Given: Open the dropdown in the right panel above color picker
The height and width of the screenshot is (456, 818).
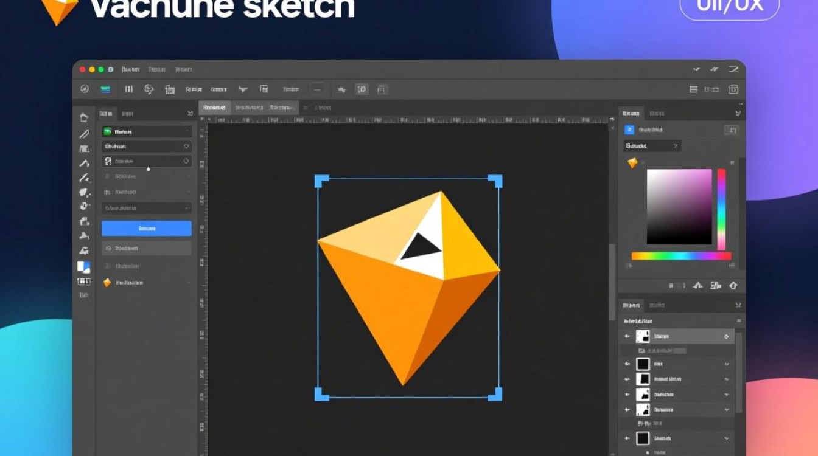Looking at the screenshot, I should tap(652, 146).
